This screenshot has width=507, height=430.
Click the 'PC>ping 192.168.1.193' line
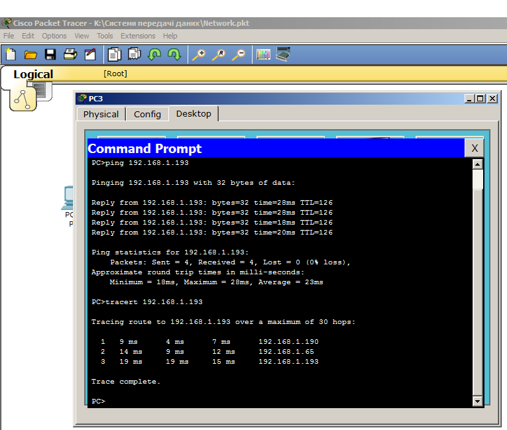[140, 163]
